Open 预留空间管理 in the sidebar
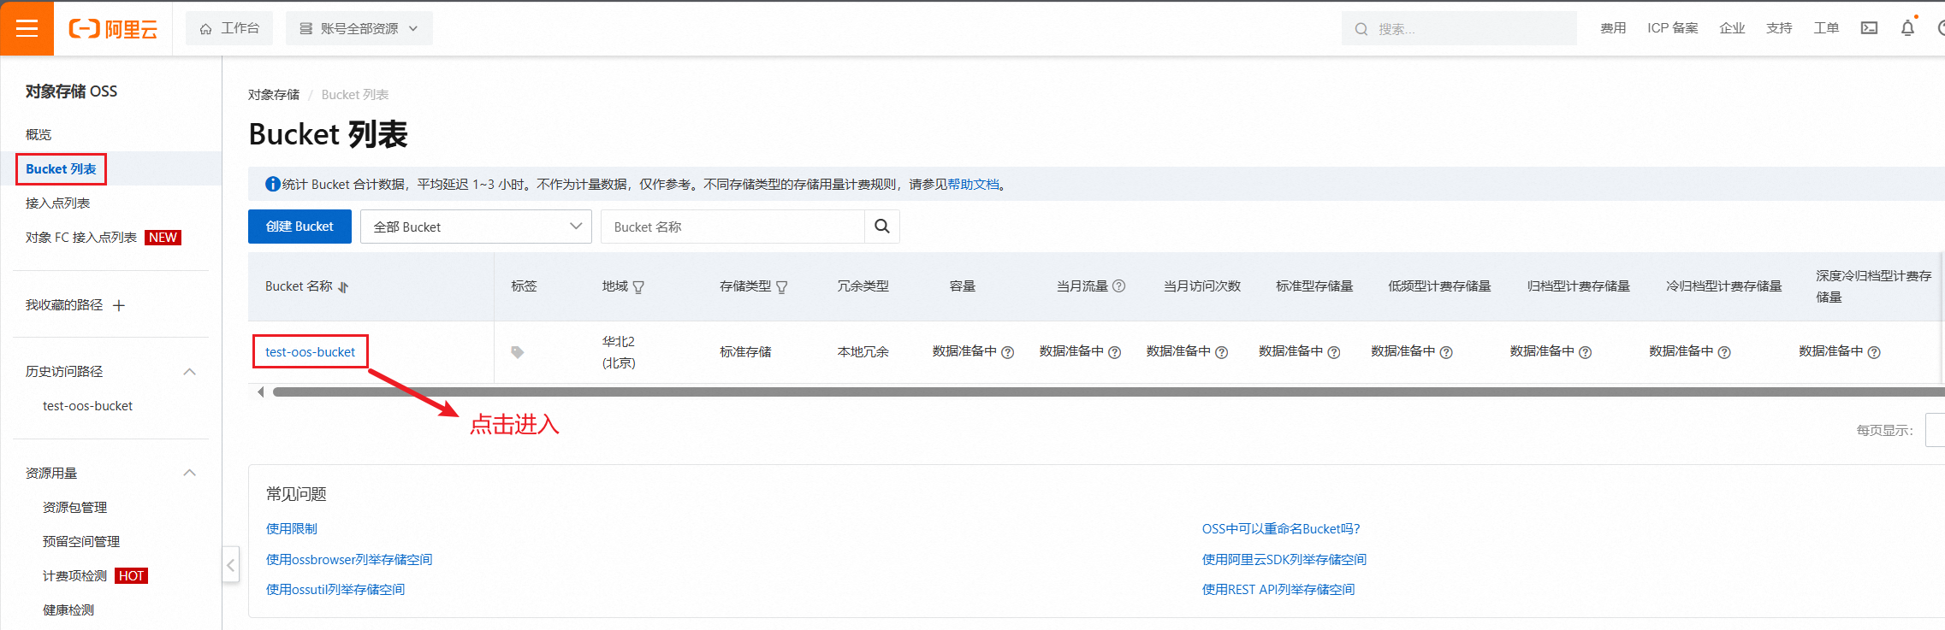 click(x=81, y=541)
